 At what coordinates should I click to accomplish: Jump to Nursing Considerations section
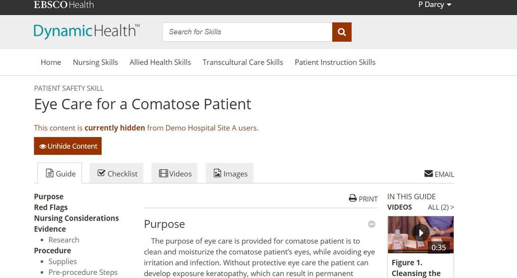(77, 218)
